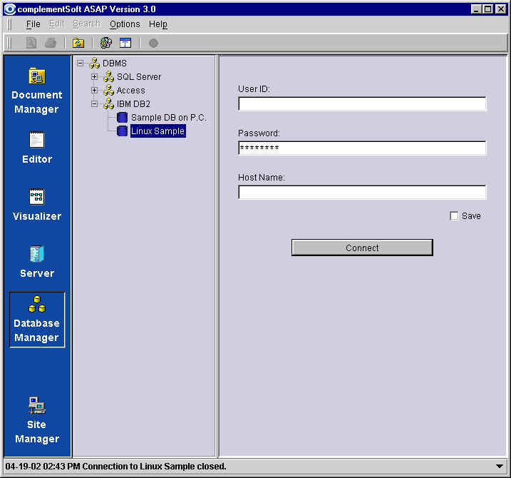
Task: Click the globe network toolbar icon
Action: (x=105, y=43)
